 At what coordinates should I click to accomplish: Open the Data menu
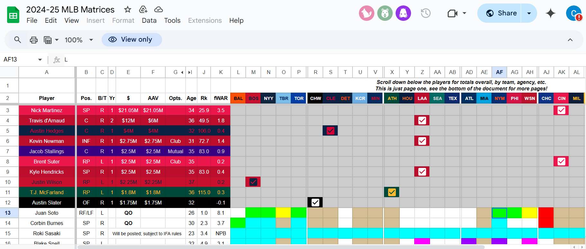(x=149, y=21)
